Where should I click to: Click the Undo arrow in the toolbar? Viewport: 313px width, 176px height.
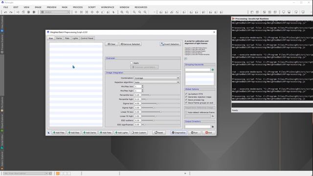pyautogui.click(x=5, y=12)
